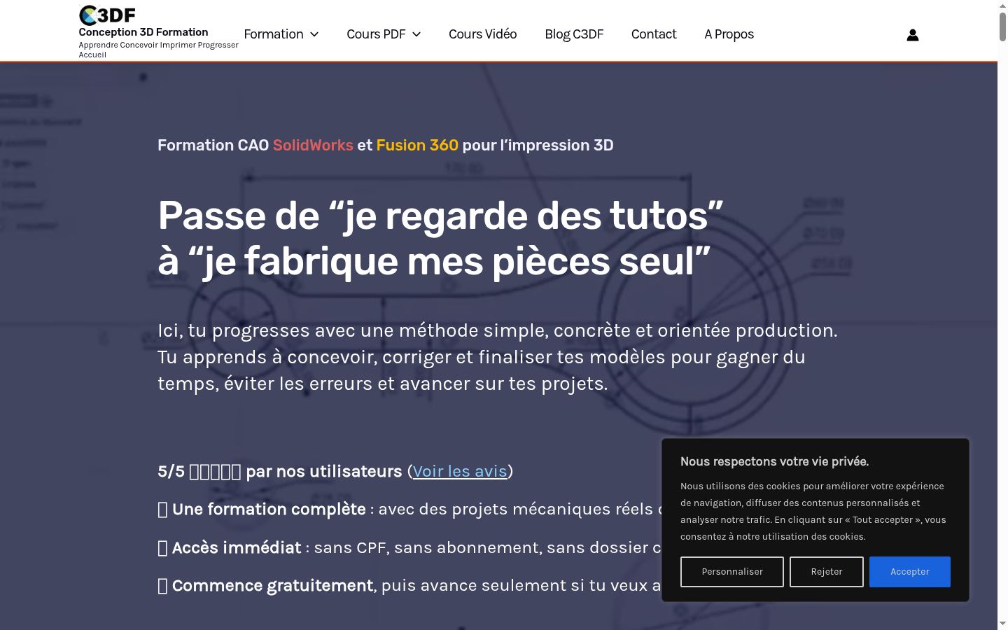Go to Cours Vidéo page
Image resolution: width=1008 pixels, height=630 pixels.
(x=483, y=34)
